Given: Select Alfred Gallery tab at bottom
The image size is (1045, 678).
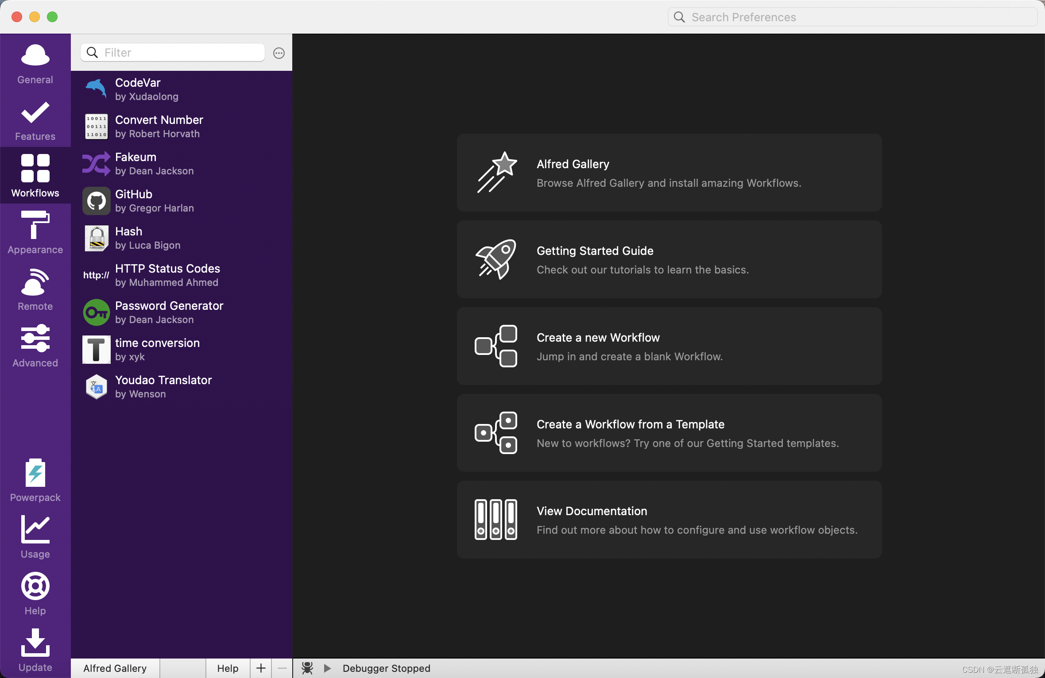Looking at the screenshot, I should pos(115,667).
